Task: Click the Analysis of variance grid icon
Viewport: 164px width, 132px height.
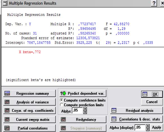Action: point(7,102)
